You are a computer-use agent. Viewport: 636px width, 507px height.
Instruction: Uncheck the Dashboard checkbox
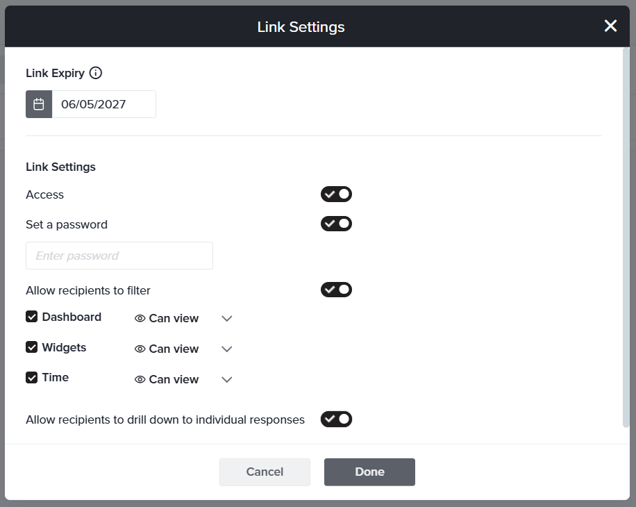click(x=32, y=317)
